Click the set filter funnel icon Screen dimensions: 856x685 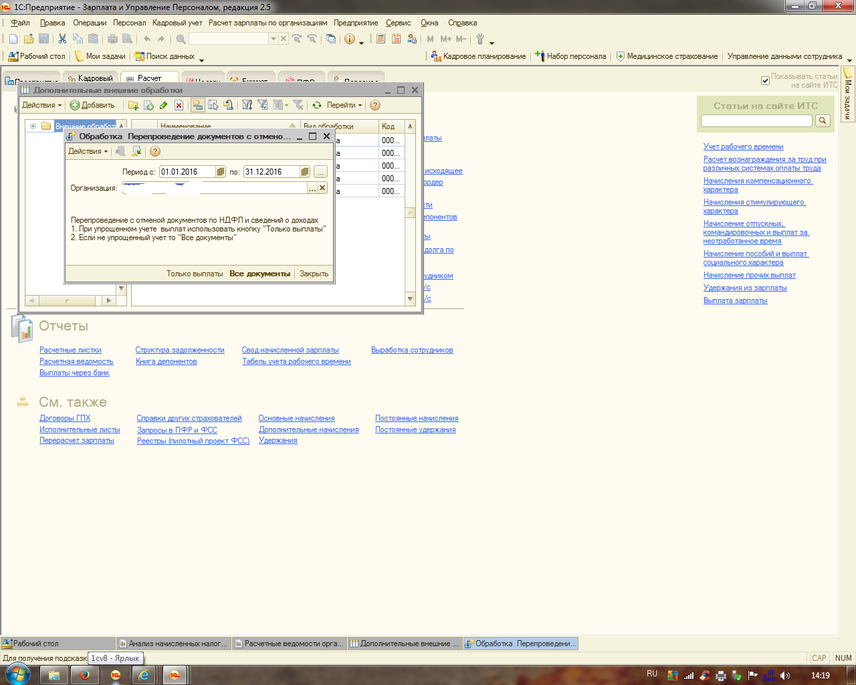click(247, 105)
